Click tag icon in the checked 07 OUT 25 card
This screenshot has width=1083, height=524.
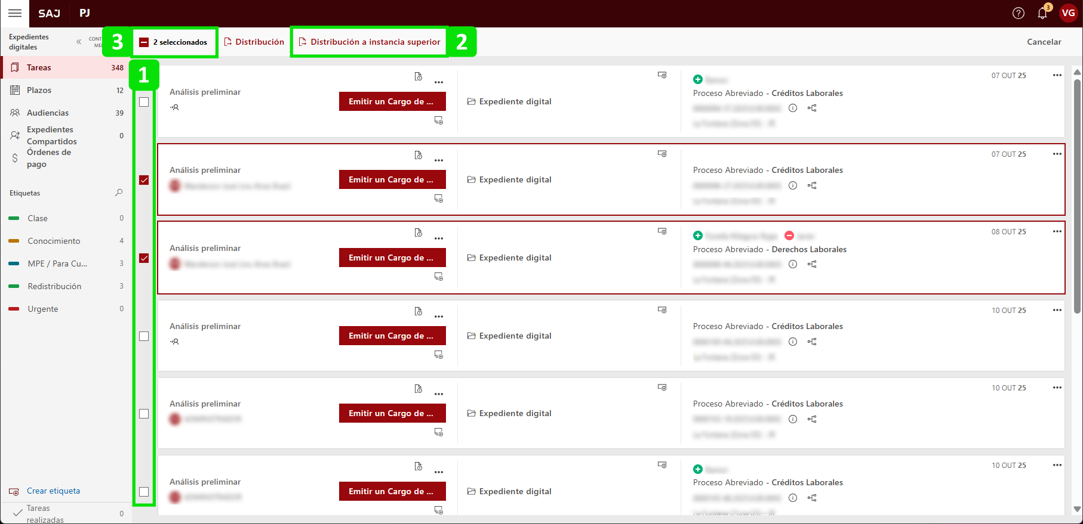click(662, 154)
